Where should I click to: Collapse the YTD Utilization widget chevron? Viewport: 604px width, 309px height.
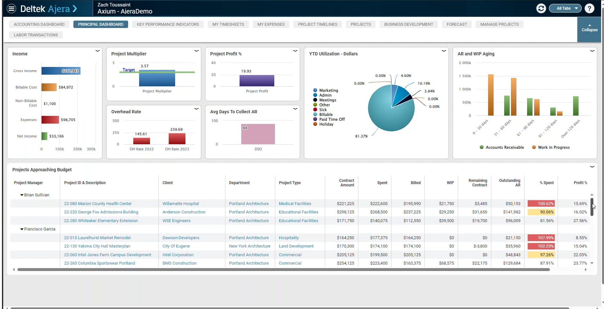(443, 51)
